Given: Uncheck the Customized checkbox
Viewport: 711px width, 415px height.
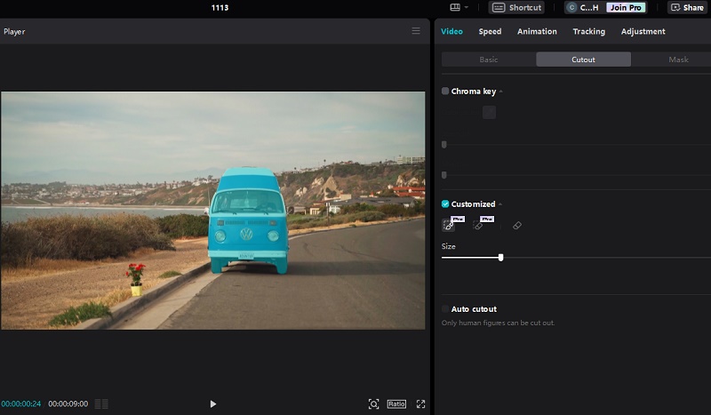Looking at the screenshot, I should click(x=445, y=204).
